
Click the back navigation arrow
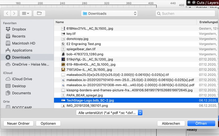point(7,13)
